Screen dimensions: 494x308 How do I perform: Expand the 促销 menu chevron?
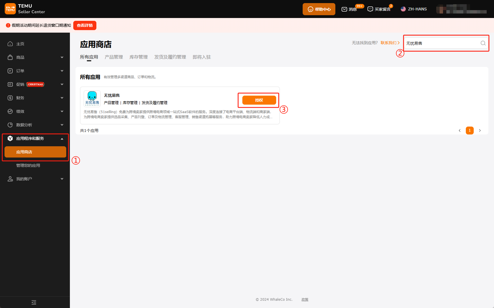pos(62,84)
